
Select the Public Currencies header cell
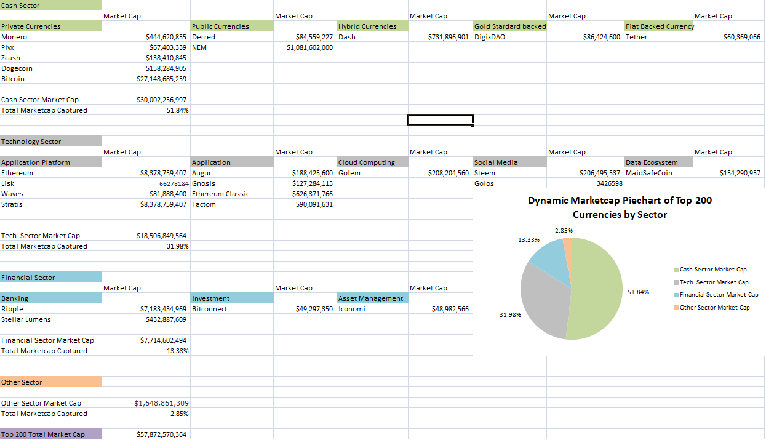[x=232, y=26]
